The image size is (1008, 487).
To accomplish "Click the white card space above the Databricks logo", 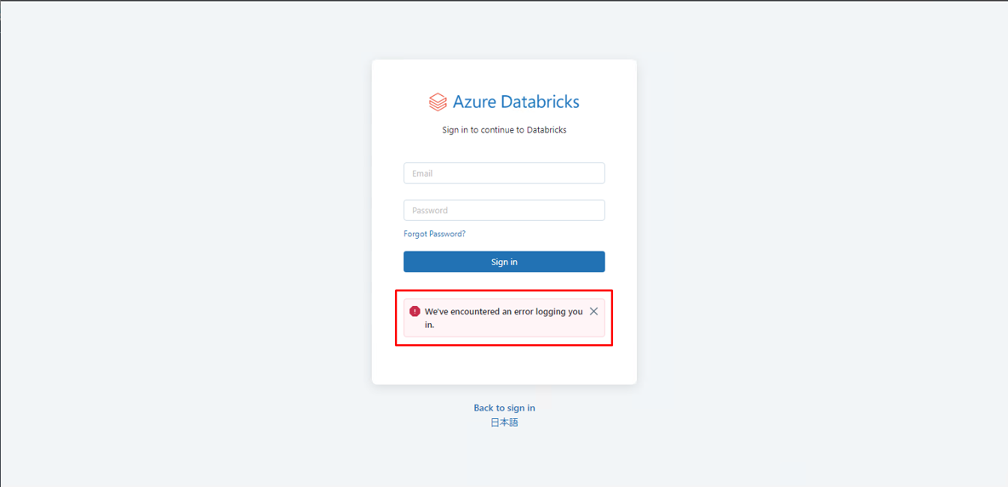I will coord(504,74).
